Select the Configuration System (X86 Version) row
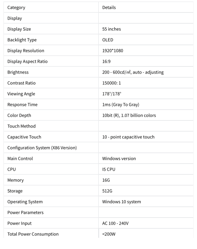 [98, 148]
